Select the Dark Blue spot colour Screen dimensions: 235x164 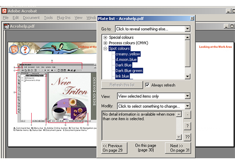click(x=124, y=65)
